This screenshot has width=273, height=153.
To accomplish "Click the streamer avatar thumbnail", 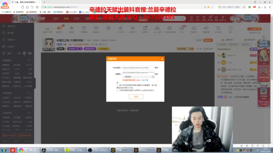I will 48,45.
